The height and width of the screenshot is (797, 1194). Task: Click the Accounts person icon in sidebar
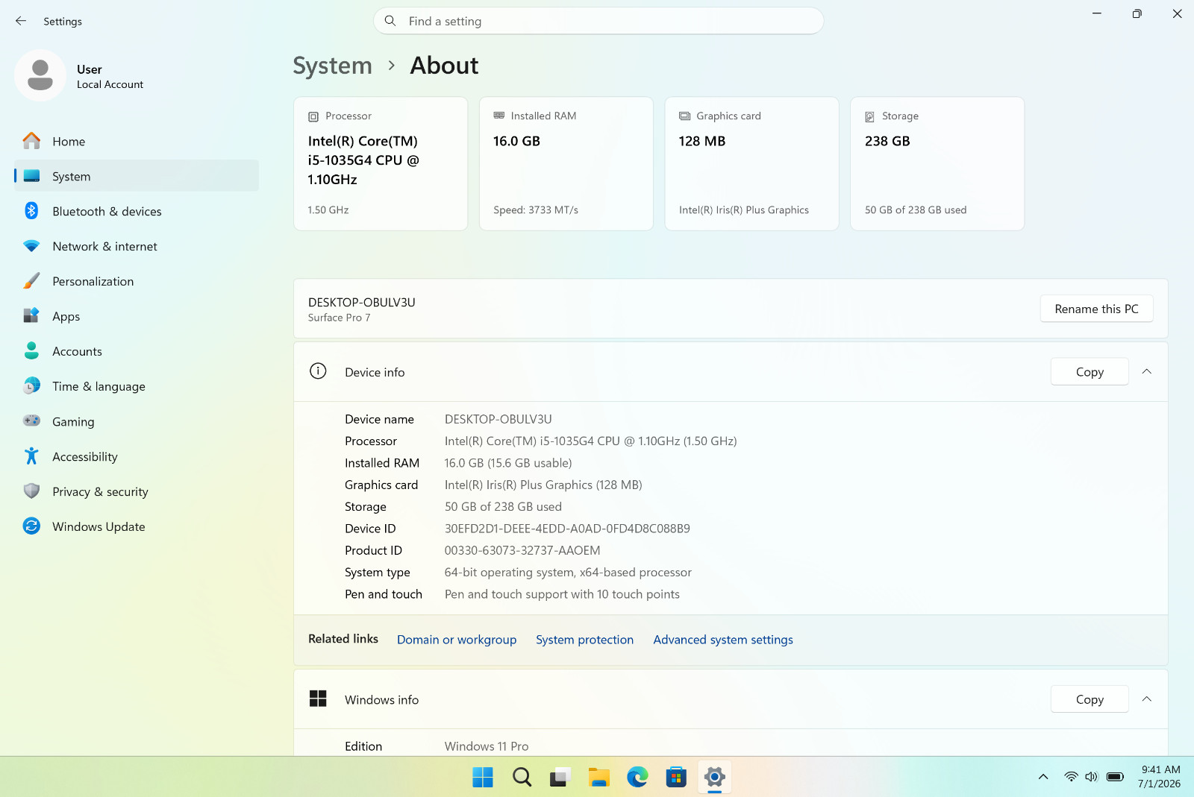point(31,351)
